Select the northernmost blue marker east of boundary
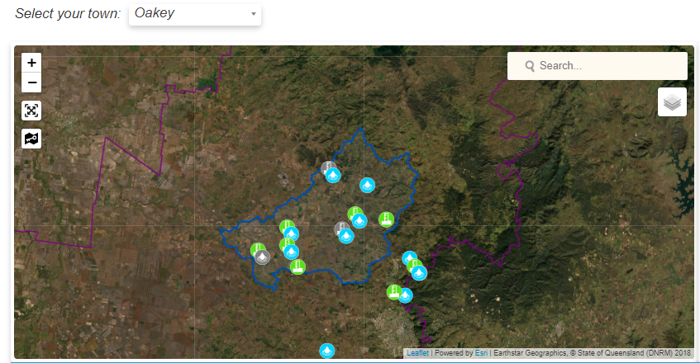 click(x=409, y=258)
